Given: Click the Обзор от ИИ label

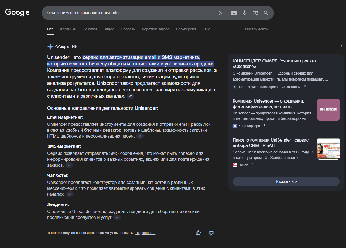Looking at the screenshot, I should (66, 47).
